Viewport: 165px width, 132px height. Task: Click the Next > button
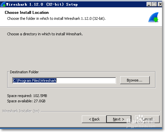[119, 119]
